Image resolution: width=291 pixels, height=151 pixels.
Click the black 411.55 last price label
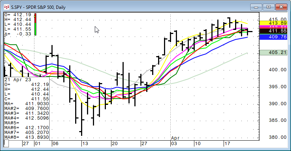click(273, 31)
